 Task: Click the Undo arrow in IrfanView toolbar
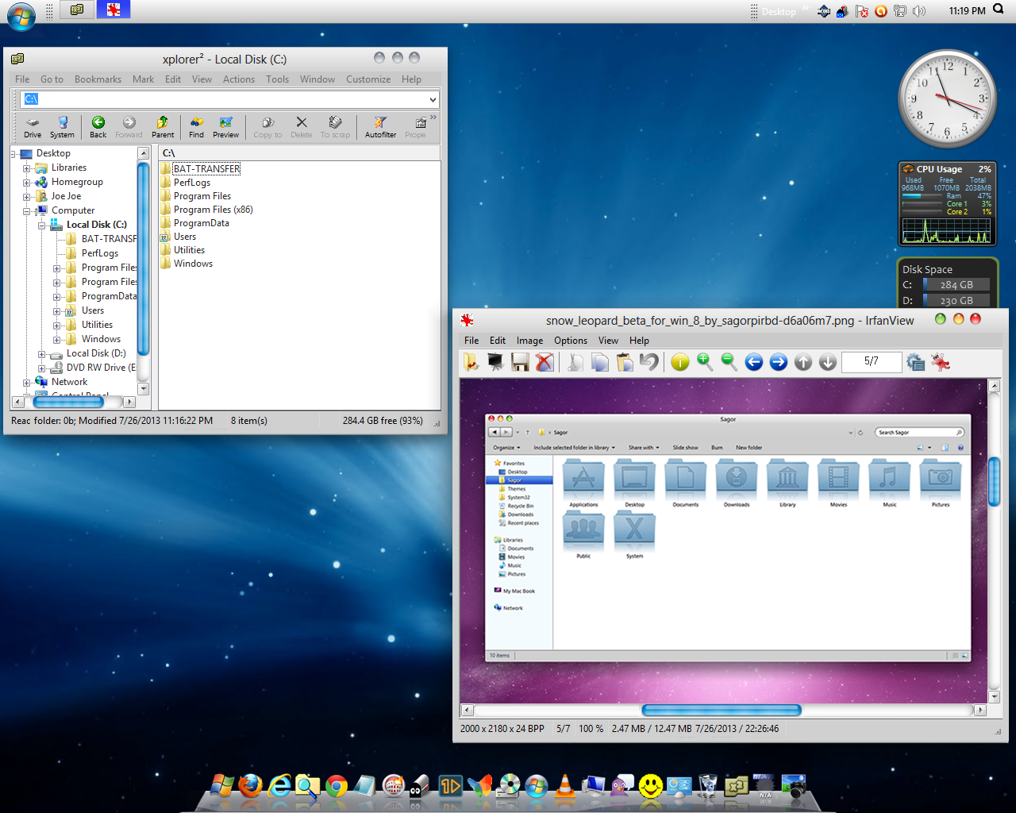[x=649, y=362]
